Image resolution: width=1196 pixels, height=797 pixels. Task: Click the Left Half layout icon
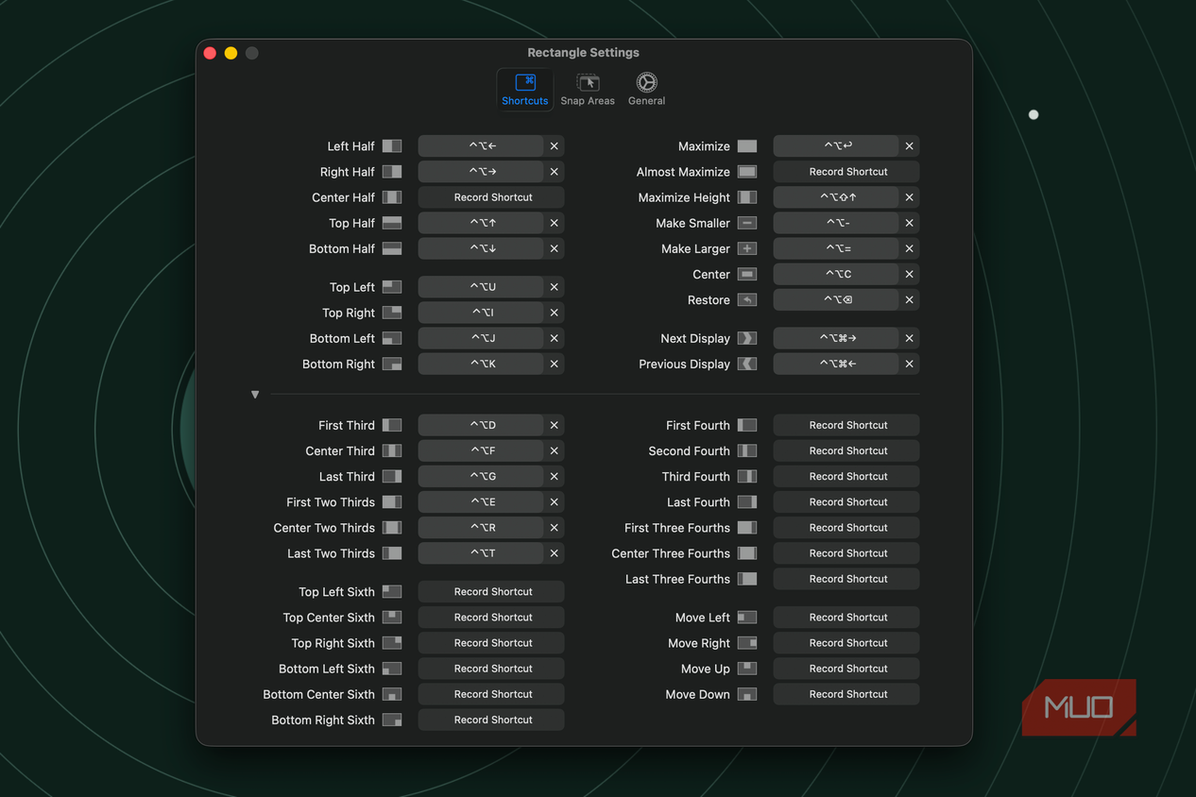click(392, 146)
